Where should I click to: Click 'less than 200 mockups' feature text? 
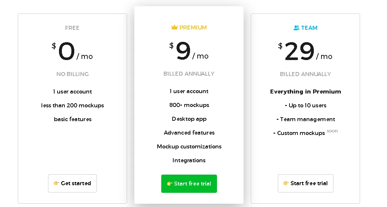tap(72, 106)
